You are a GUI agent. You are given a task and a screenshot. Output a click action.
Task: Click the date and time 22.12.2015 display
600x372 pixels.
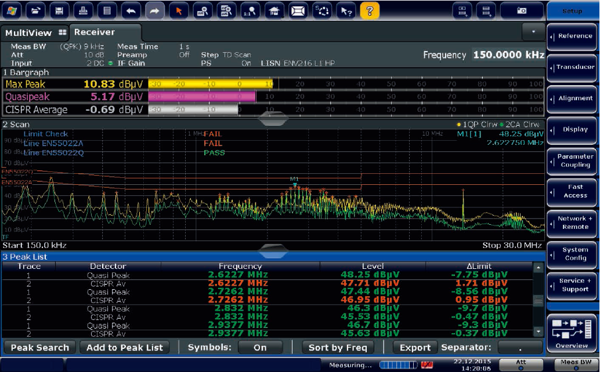(472, 364)
